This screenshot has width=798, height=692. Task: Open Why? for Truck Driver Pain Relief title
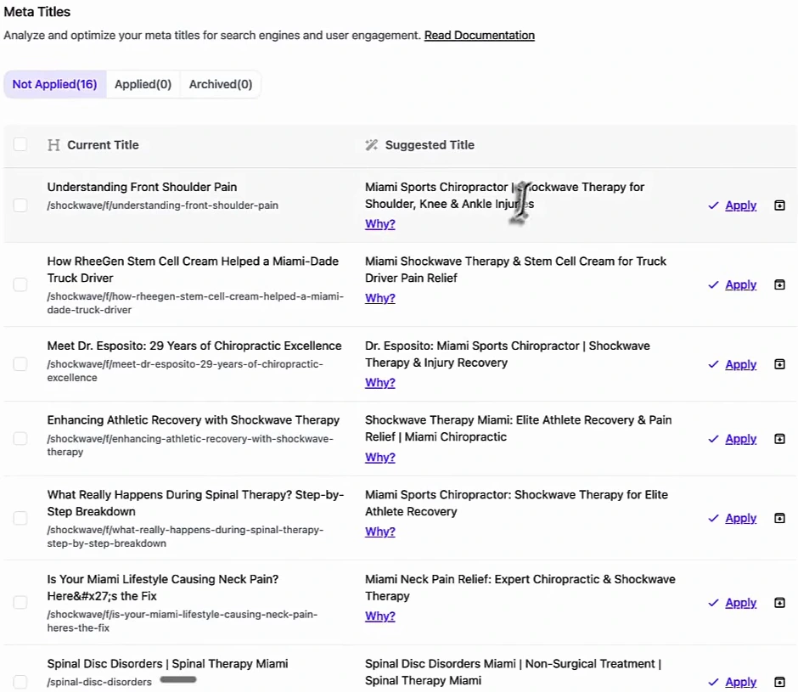coord(380,298)
